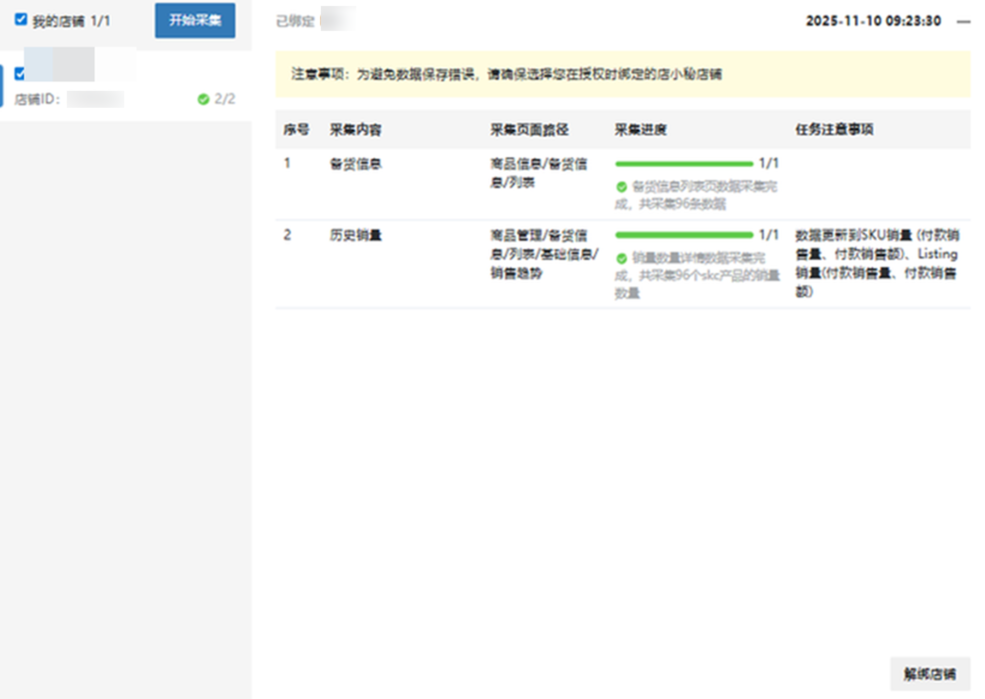Click green check icon in 备货信息 status
Image resolution: width=985 pixels, height=699 pixels.
pyautogui.click(x=621, y=187)
